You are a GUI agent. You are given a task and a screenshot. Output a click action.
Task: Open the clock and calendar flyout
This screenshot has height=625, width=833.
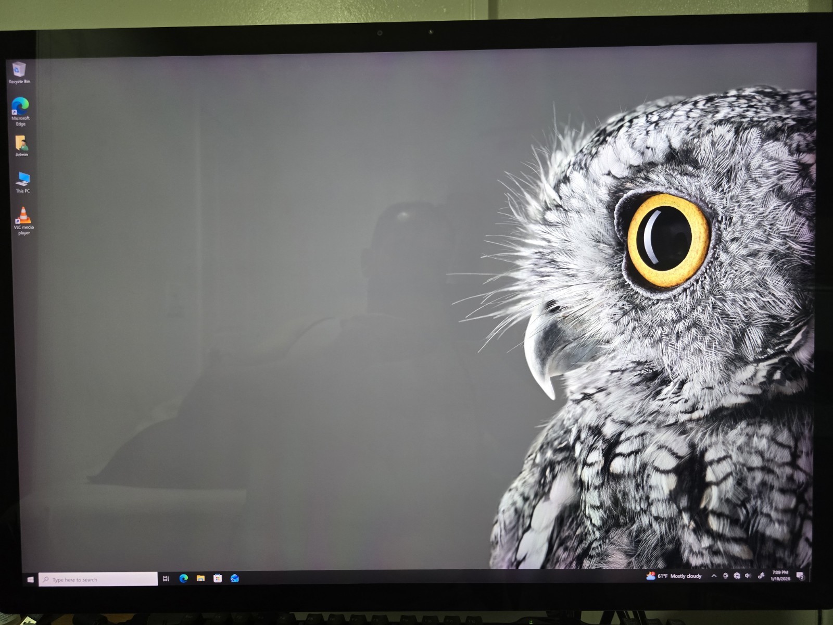[x=780, y=576]
